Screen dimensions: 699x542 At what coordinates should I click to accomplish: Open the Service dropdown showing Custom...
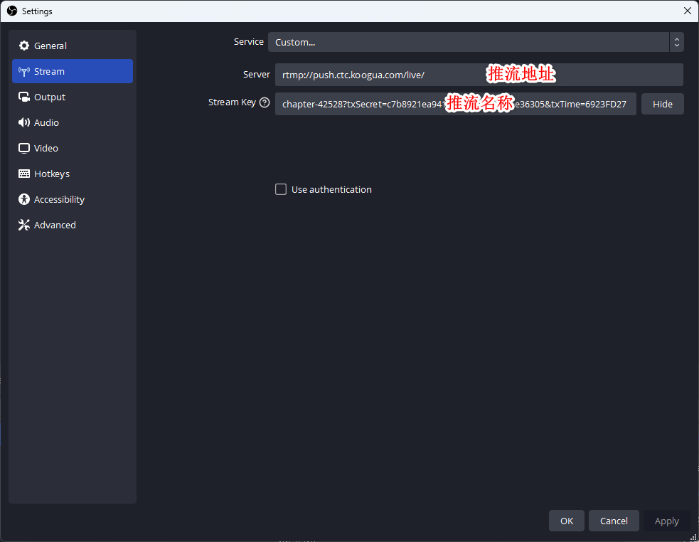coord(469,42)
